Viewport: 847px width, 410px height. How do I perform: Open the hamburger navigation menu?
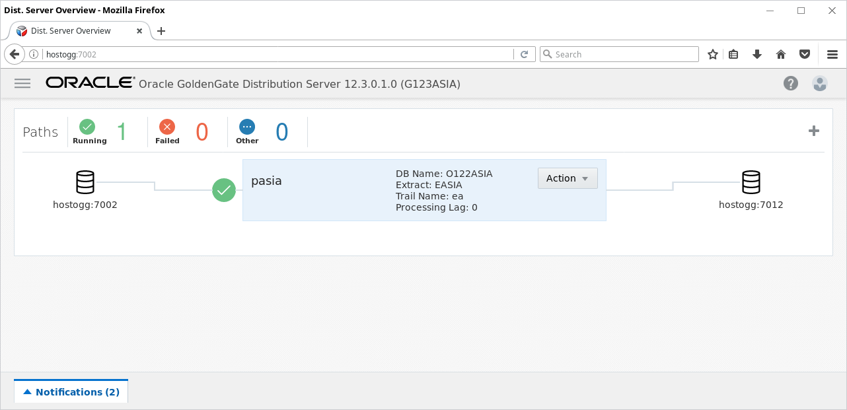click(x=22, y=83)
